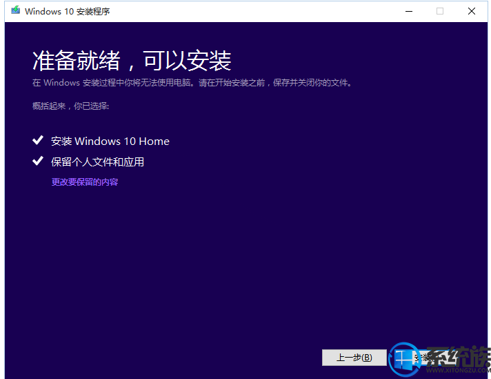491x379 pixels.
Task: Click the maximize button in title bar
Action: point(440,11)
